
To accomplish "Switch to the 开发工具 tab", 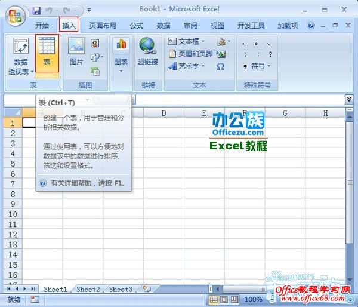I will point(251,26).
